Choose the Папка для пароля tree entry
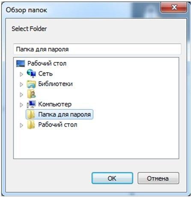 point(60,115)
